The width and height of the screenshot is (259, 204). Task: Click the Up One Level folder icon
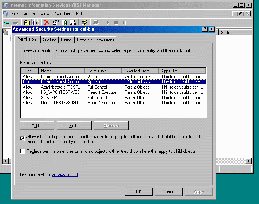coord(27,22)
